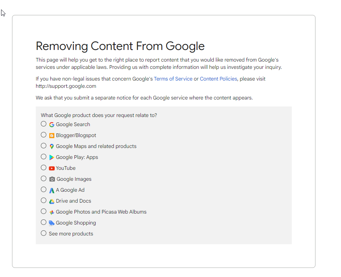Click the Google Images camera icon
Image resolution: width=341 pixels, height=277 pixels.
tap(52, 179)
